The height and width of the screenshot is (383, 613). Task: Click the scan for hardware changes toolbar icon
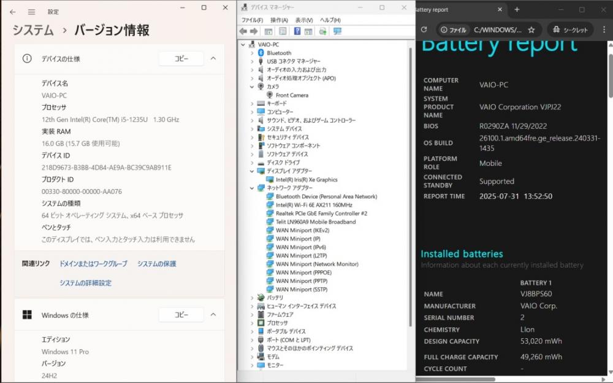[x=337, y=31]
